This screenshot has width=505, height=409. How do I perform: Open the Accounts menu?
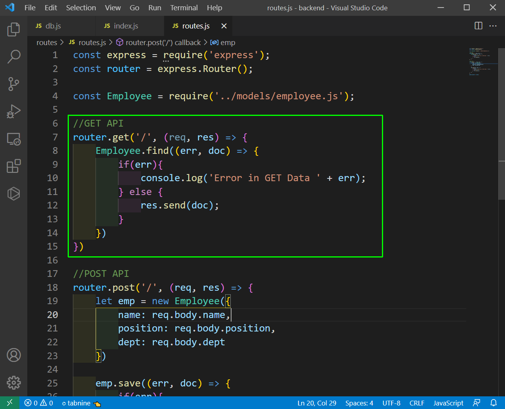(13, 355)
